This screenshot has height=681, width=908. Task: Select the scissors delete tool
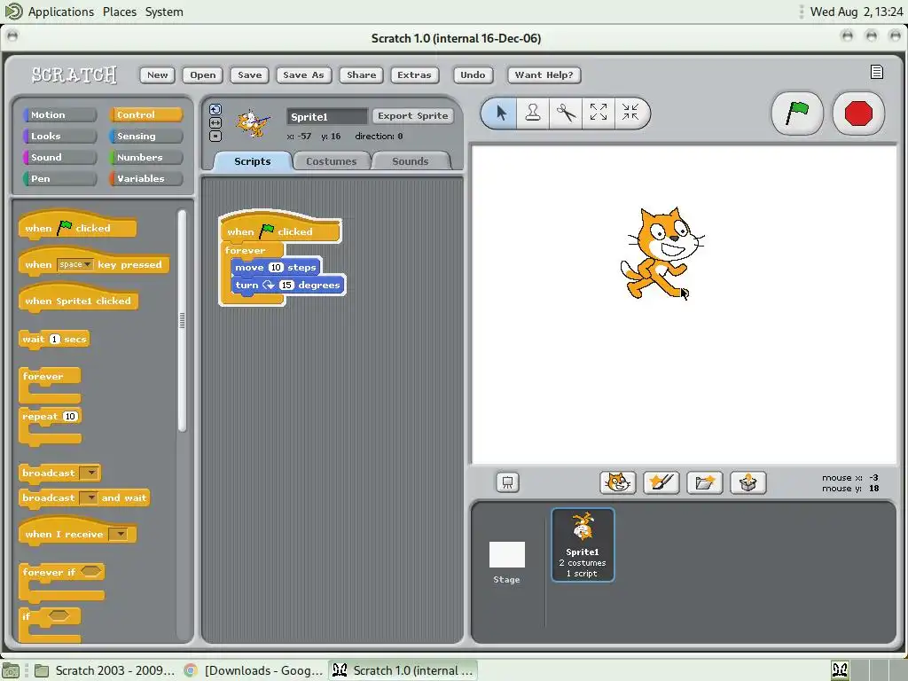(566, 113)
